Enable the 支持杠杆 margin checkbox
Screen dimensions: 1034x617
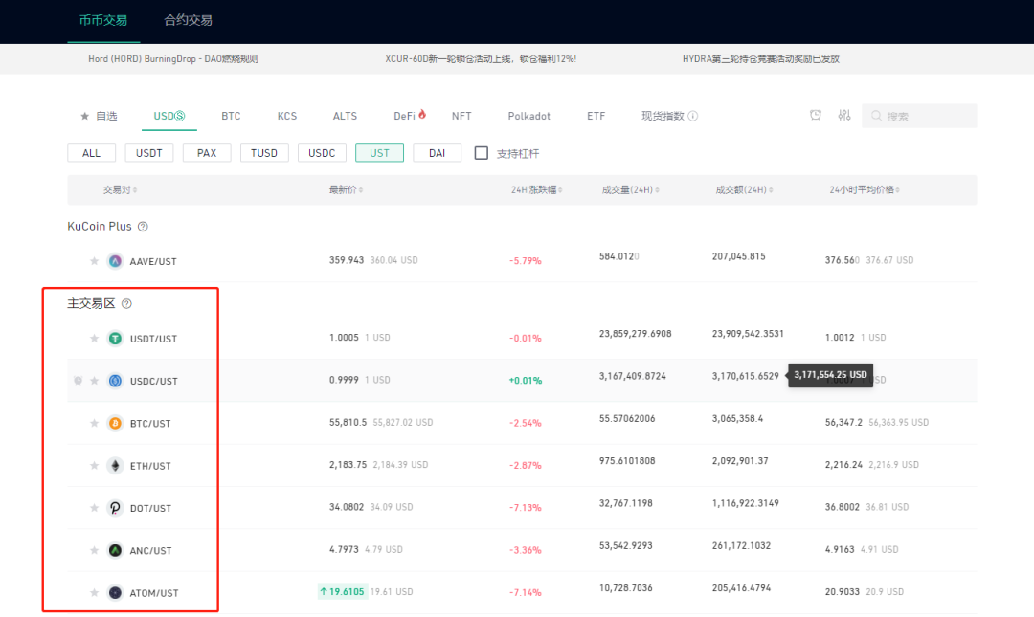[482, 153]
